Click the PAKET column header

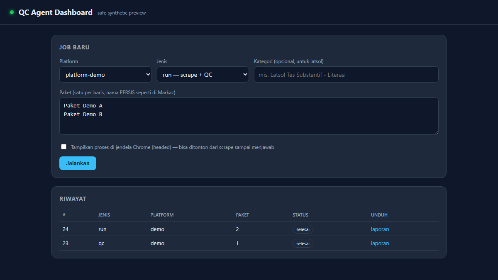coord(242,215)
